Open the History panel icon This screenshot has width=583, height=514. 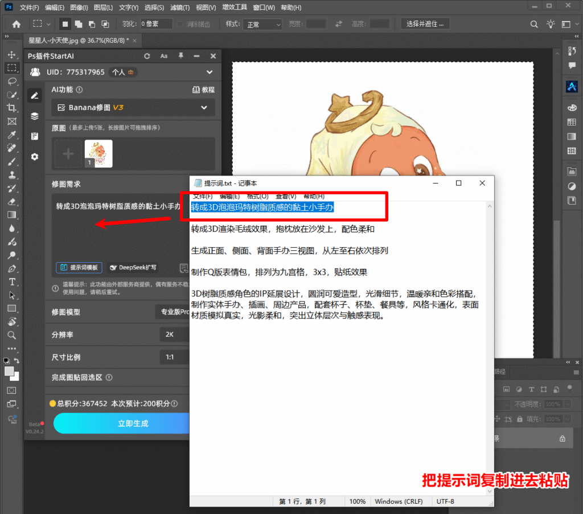pos(572,51)
